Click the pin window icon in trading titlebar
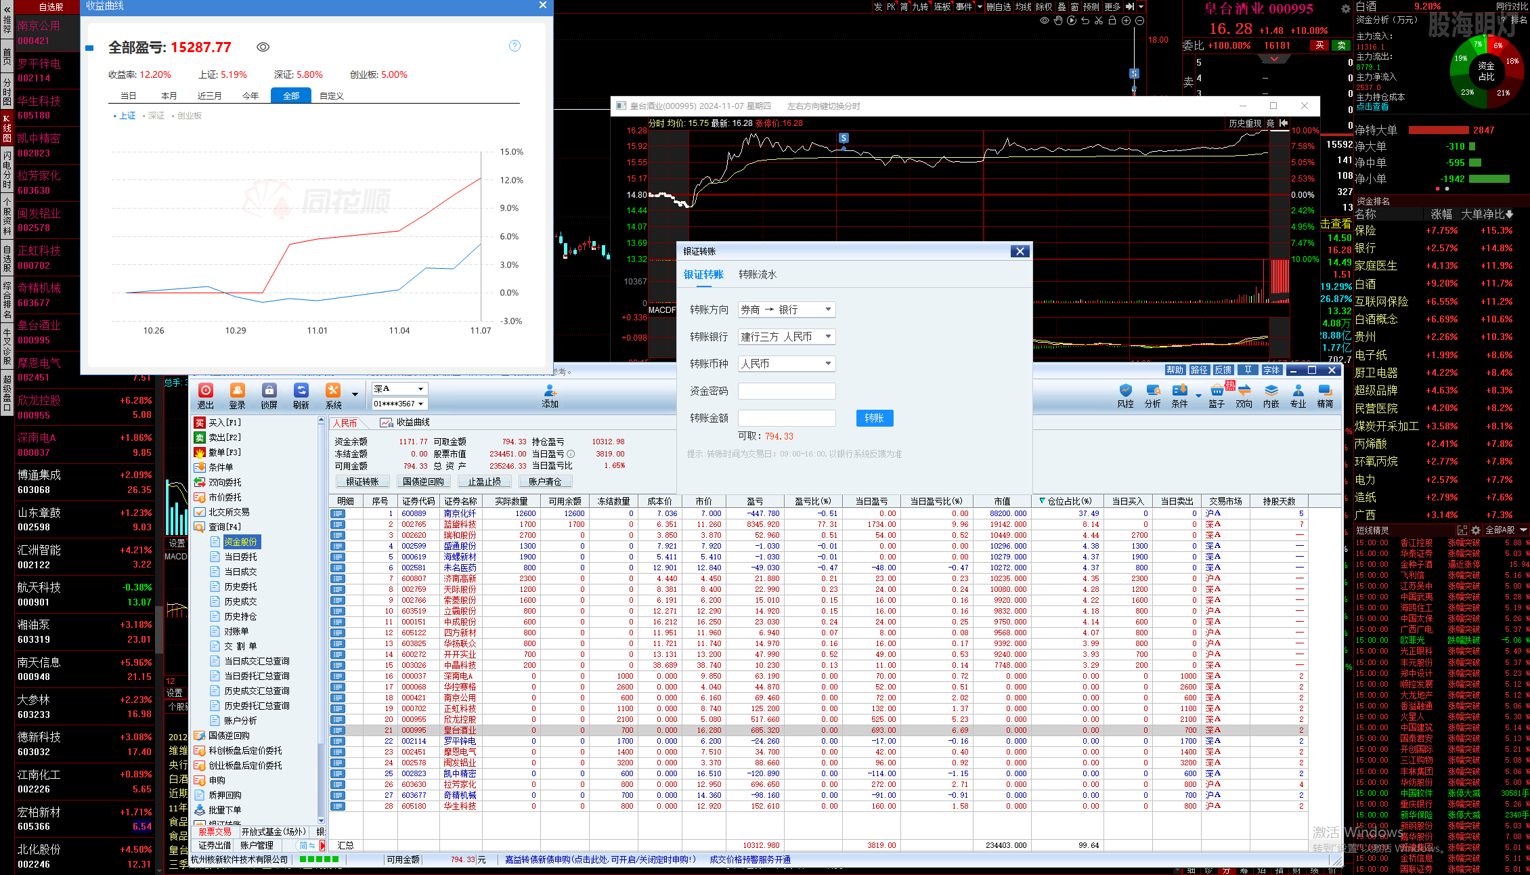This screenshot has width=1530, height=875. (1248, 370)
